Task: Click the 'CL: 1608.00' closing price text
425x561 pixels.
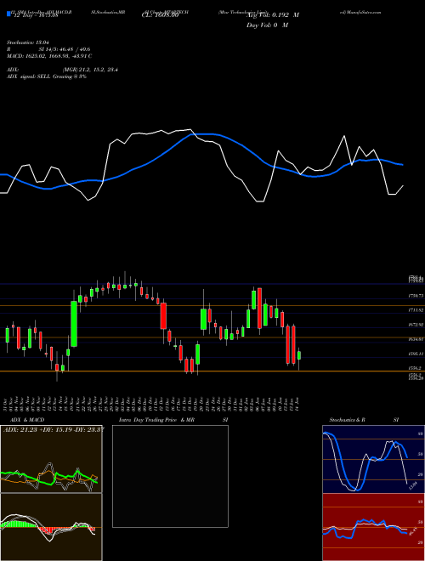Action: (x=160, y=15)
